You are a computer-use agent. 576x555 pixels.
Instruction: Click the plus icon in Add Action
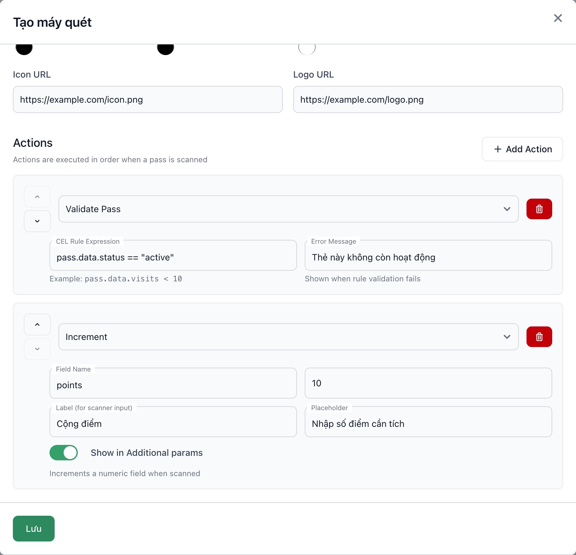498,149
